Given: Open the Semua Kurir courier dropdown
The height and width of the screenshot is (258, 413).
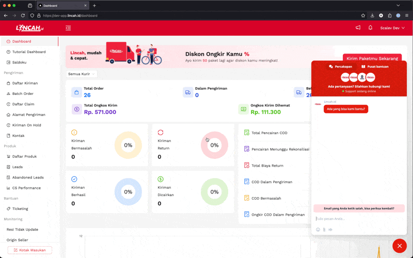Looking at the screenshot, I should click(82, 74).
